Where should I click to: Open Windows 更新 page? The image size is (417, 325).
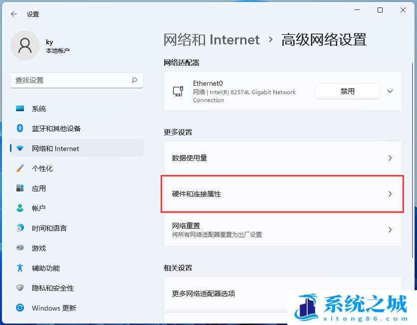pyautogui.click(x=54, y=308)
